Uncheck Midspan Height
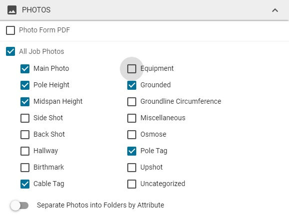289x217 pixels. pos(25,102)
